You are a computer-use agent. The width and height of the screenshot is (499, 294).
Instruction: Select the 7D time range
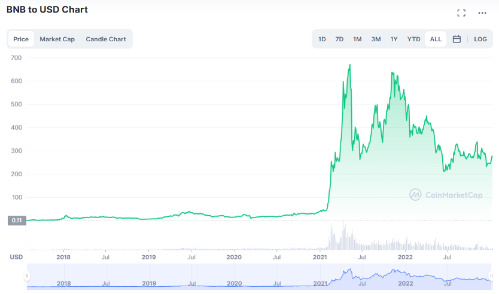pyautogui.click(x=339, y=39)
